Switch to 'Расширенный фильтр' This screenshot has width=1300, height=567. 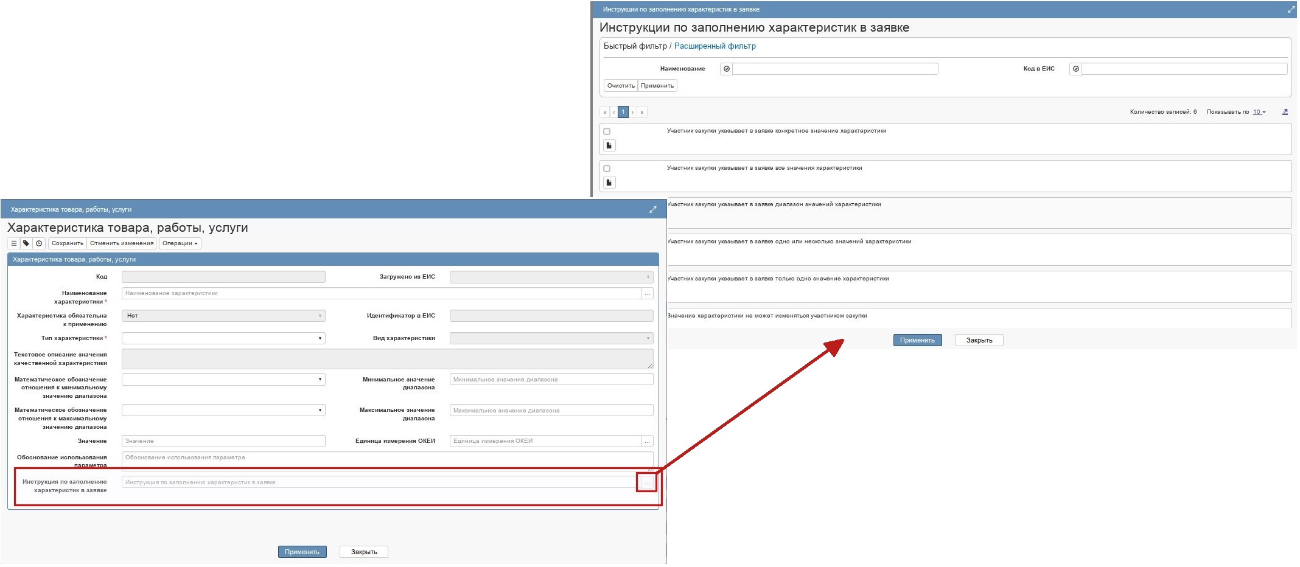[x=715, y=46]
